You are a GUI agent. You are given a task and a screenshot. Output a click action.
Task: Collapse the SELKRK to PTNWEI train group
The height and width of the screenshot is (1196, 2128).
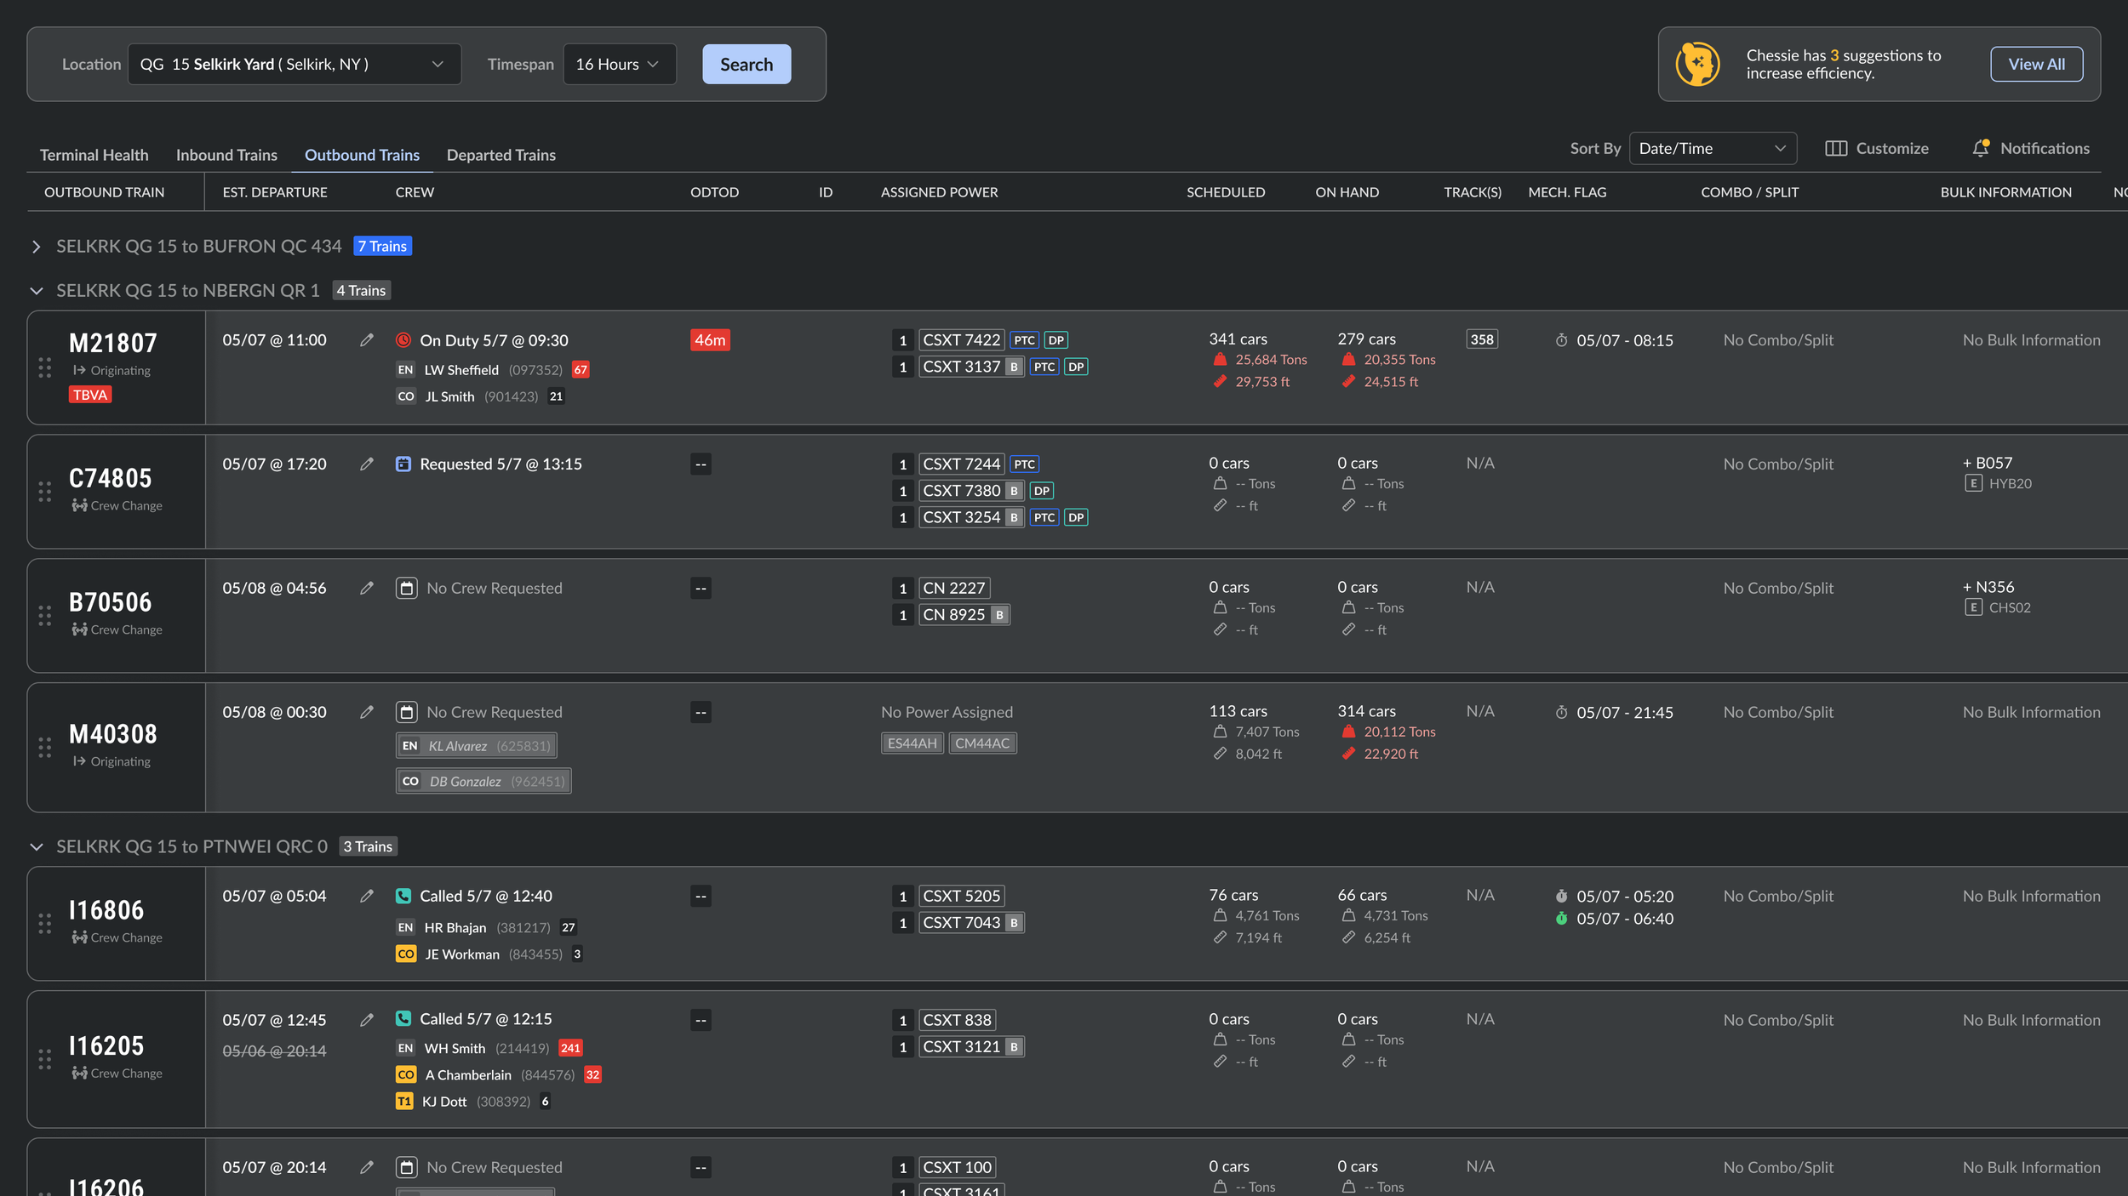37,847
